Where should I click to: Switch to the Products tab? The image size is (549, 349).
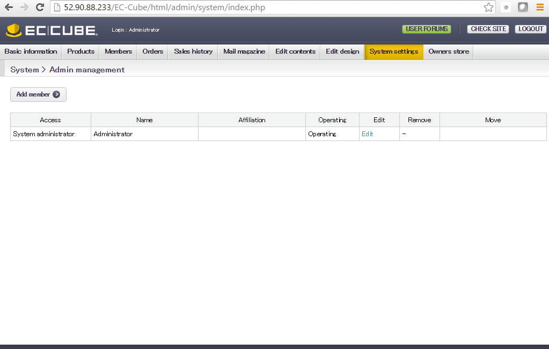coord(80,51)
